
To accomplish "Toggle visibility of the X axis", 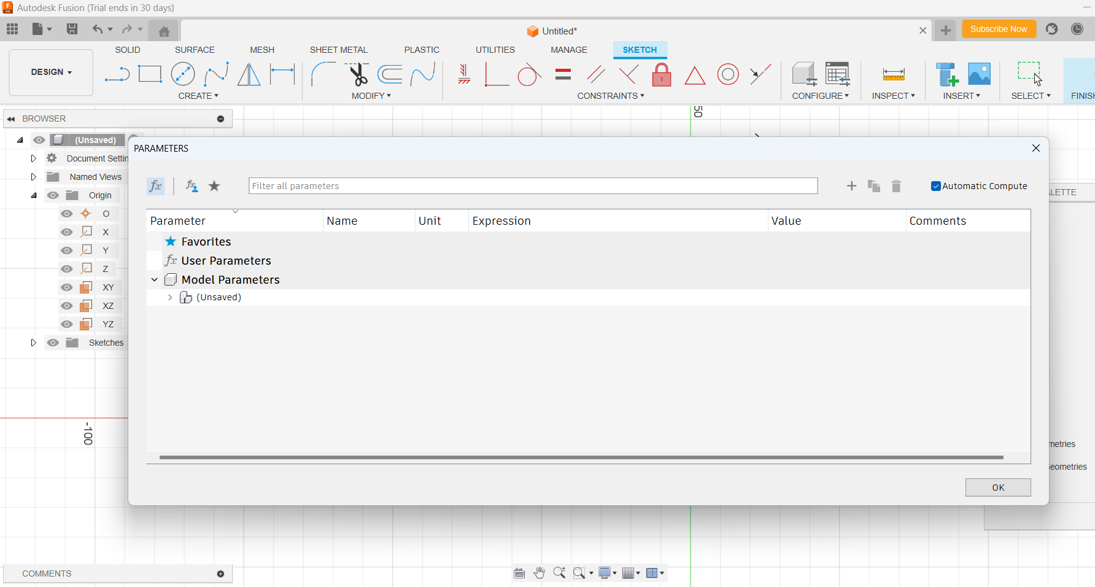I will 67,232.
